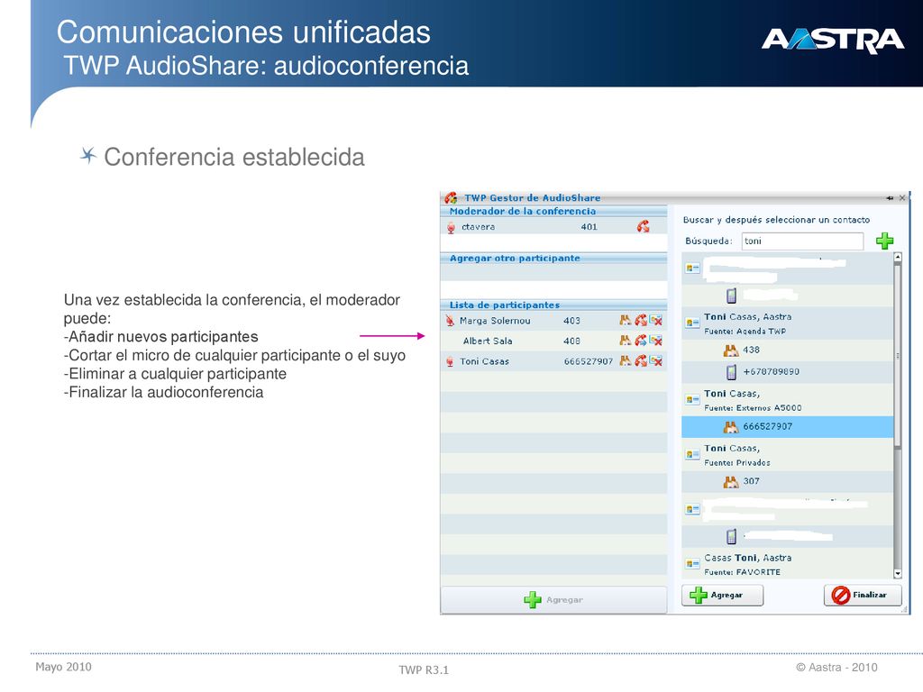The height and width of the screenshot is (692, 923).
Task: Select the Toni Casas 'Externos A5000' contact
Action: [x=788, y=400]
